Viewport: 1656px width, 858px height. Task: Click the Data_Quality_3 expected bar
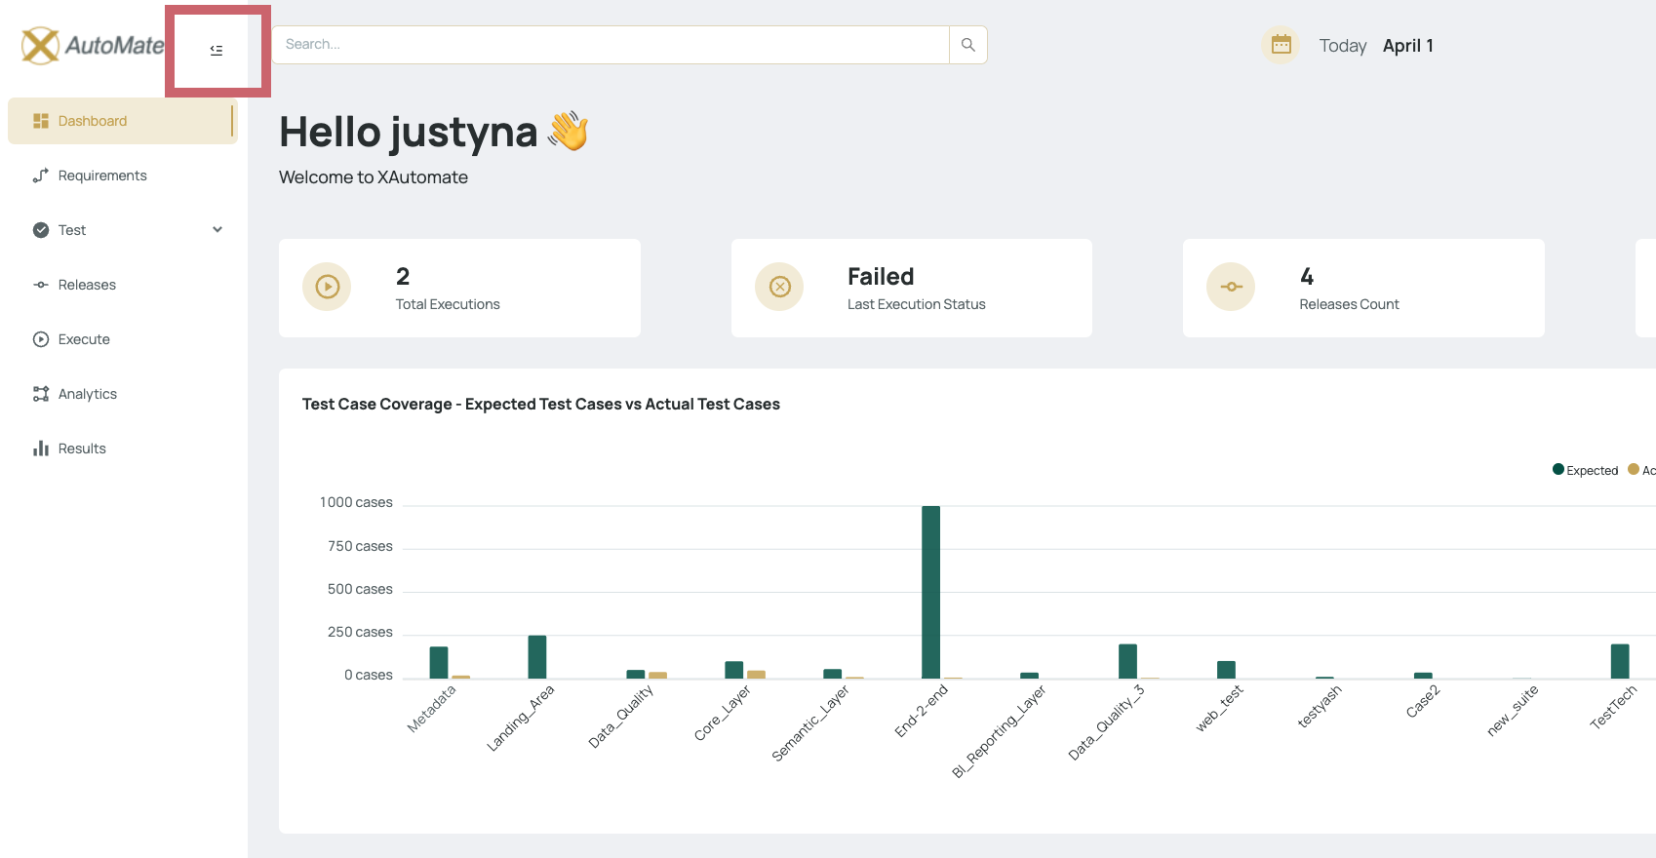point(1127,661)
